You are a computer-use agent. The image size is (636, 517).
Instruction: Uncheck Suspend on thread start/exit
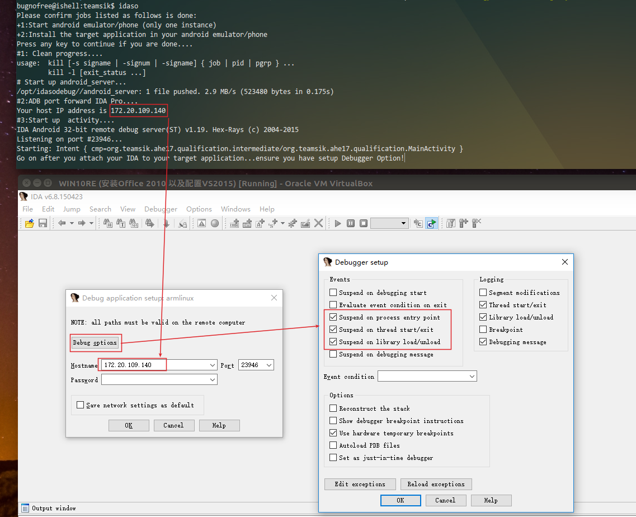tap(333, 330)
